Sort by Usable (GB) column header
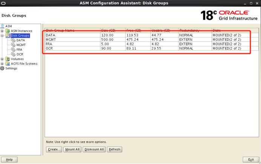 [x=164, y=30]
